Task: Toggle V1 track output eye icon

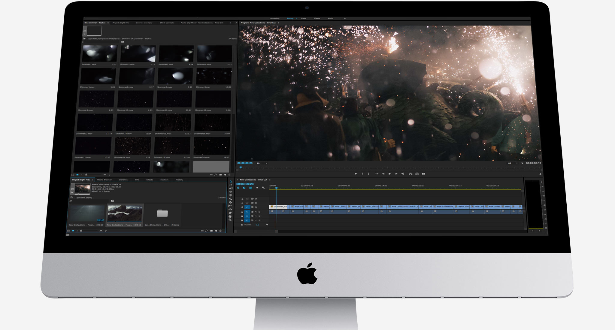Action: point(256,207)
